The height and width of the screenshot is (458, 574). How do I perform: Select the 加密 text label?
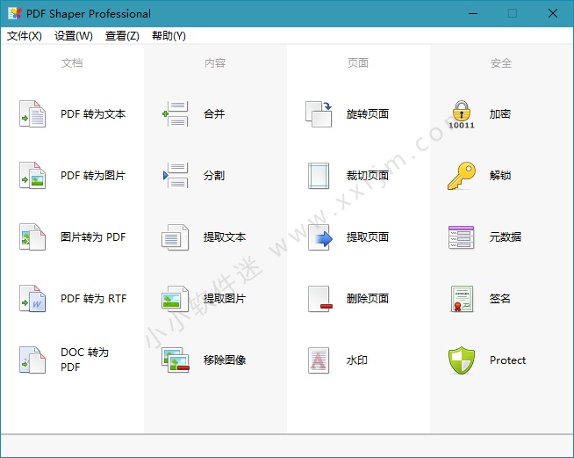(500, 114)
